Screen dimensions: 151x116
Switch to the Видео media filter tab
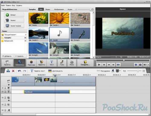[x=48, y=9]
